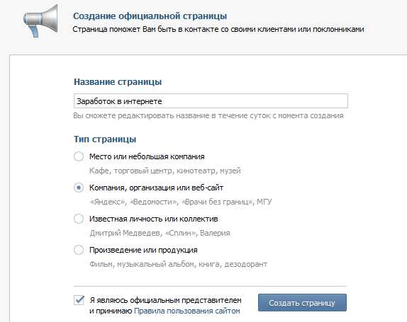Screen dimensions: 407x322
Task: Select the 'Известная личность или коллектив' radio button
Action: (x=79, y=219)
